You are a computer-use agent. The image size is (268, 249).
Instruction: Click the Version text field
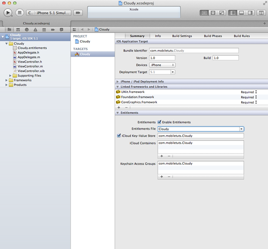162,58
